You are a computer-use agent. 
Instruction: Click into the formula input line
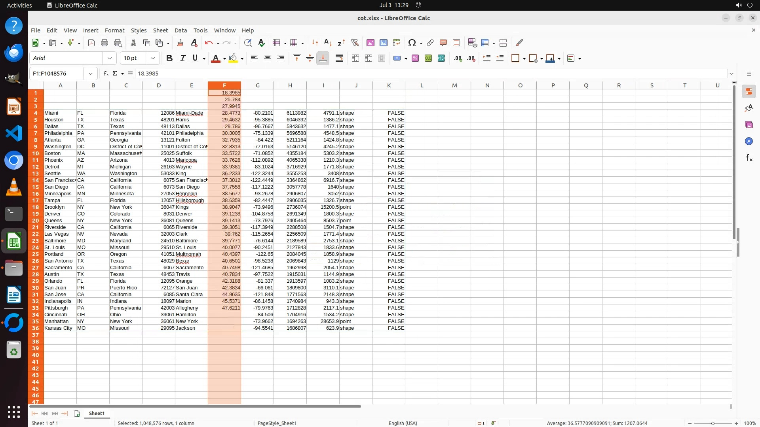click(x=431, y=74)
